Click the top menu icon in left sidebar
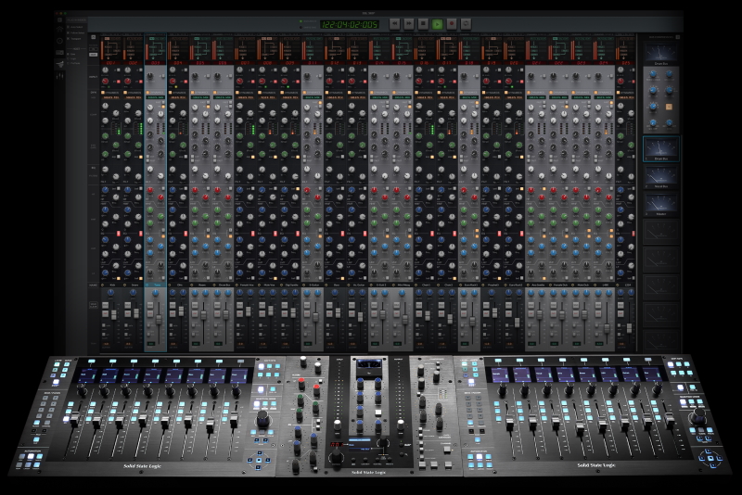 [59, 19]
